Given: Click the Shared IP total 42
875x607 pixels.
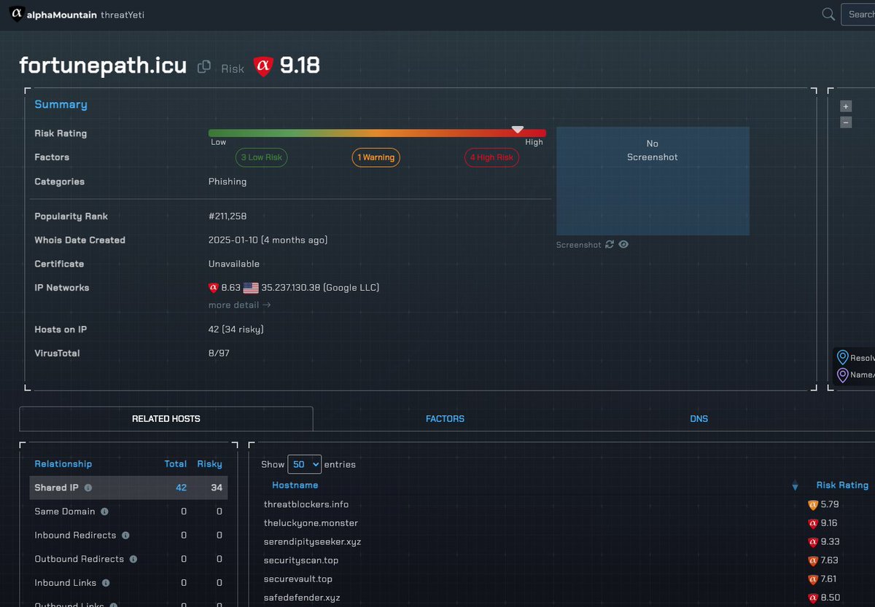Looking at the screenshot, I should point(181,487).
